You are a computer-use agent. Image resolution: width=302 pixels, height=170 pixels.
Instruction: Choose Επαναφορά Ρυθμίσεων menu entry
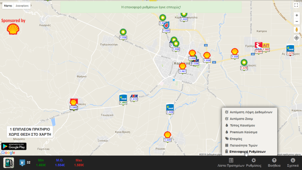(245, 152)
